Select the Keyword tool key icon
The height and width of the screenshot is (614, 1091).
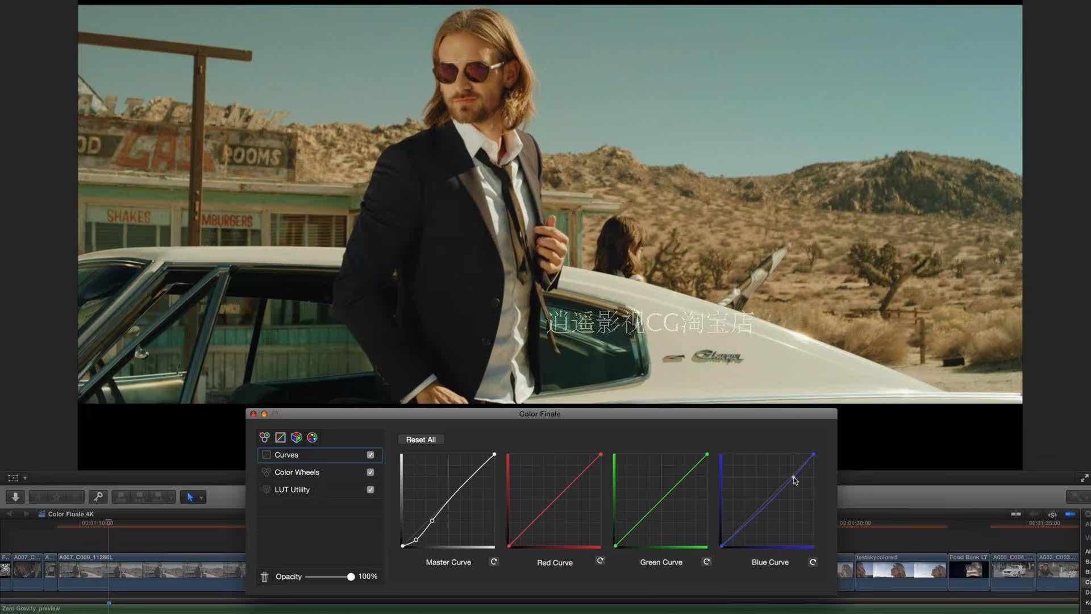(98, 496)
